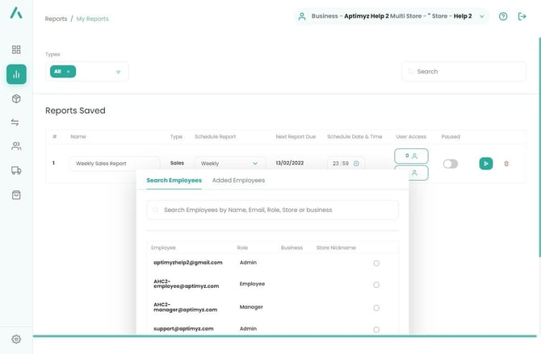Switch to the Added Employees tab
This screenshot has height=354, width=541.
[x=237, y=181]
